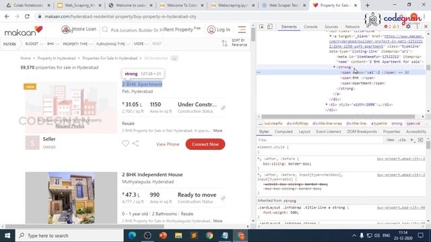Toggle the computed styles sidebar icon
Viewport: 431px width, 242px height.
click(x=420, y=140)
